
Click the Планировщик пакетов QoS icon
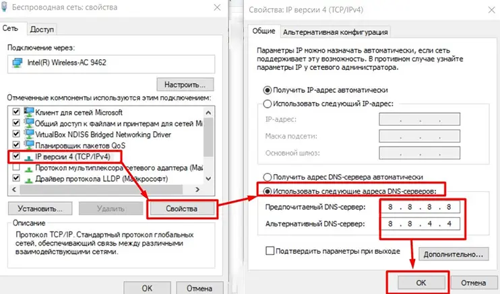tap(29, 145)
